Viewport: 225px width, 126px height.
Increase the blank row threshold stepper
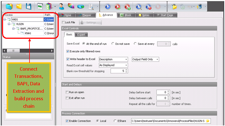coord(126,70)
